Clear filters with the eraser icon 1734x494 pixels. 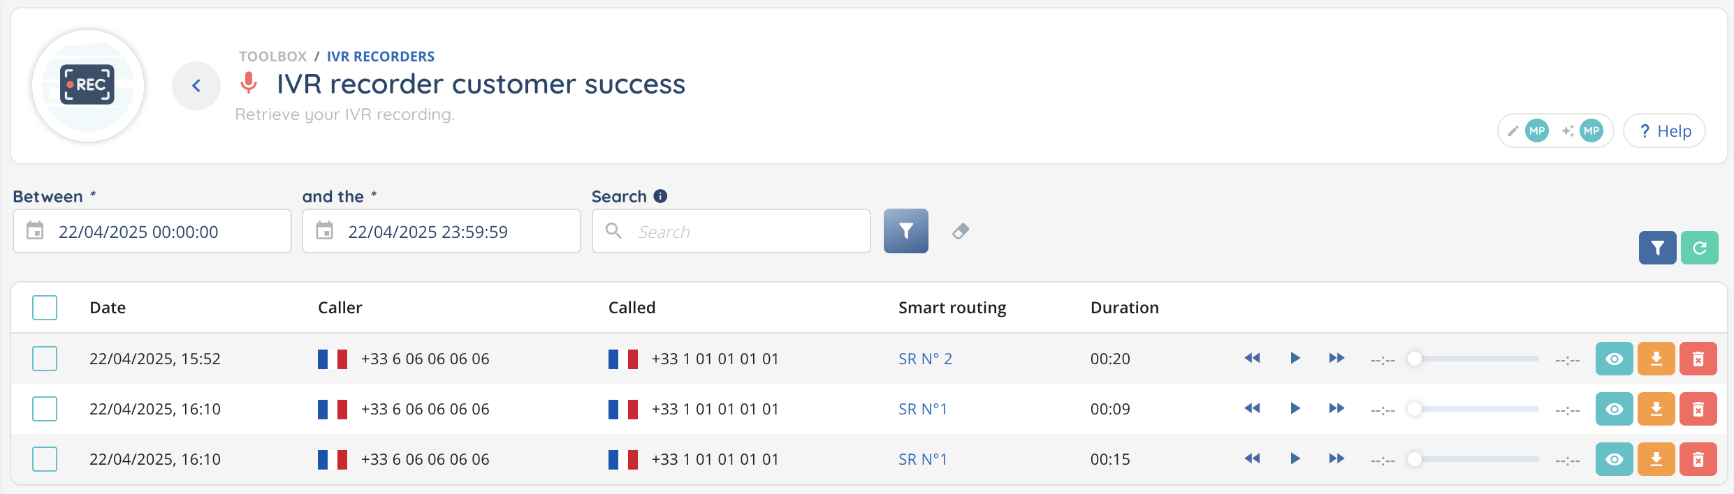[961, 231]
